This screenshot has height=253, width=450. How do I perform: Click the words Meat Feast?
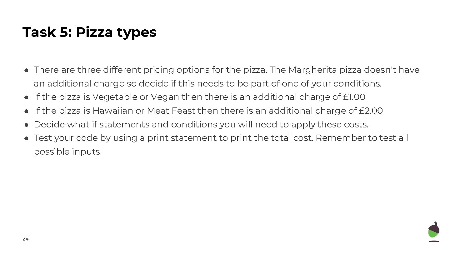pyautogui.click(x=171, y=111)
